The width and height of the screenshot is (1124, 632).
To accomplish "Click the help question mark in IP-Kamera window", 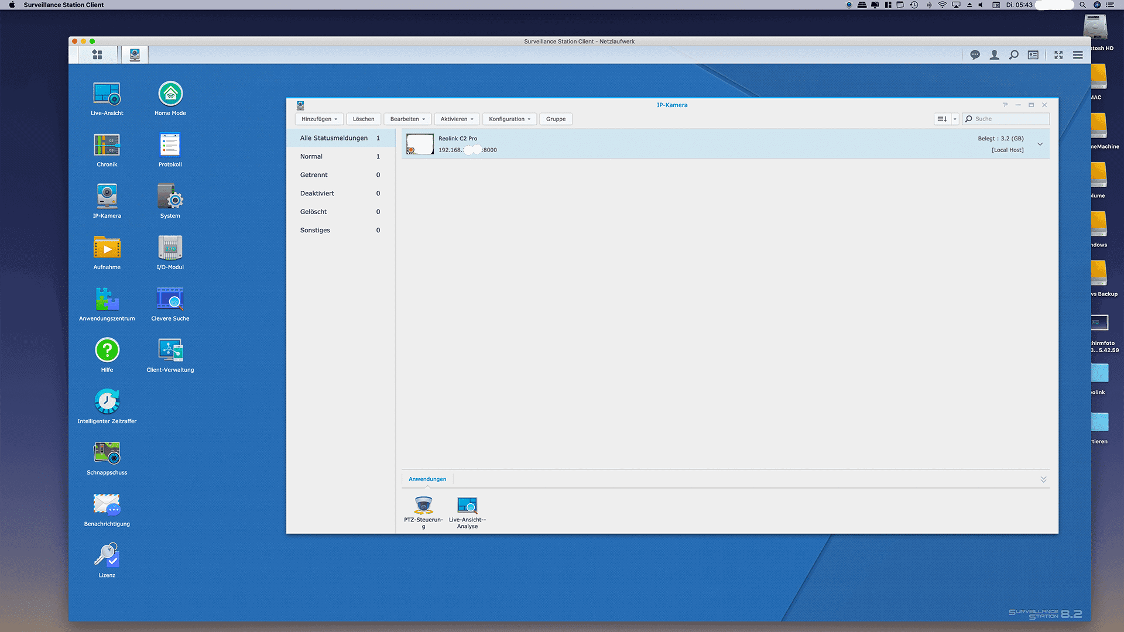I will [x=1005, y=105].
